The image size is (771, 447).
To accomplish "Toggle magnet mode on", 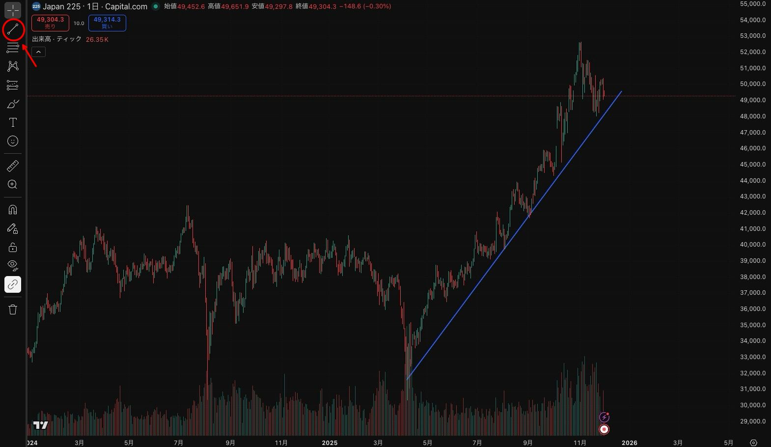I will coord(13,210).
